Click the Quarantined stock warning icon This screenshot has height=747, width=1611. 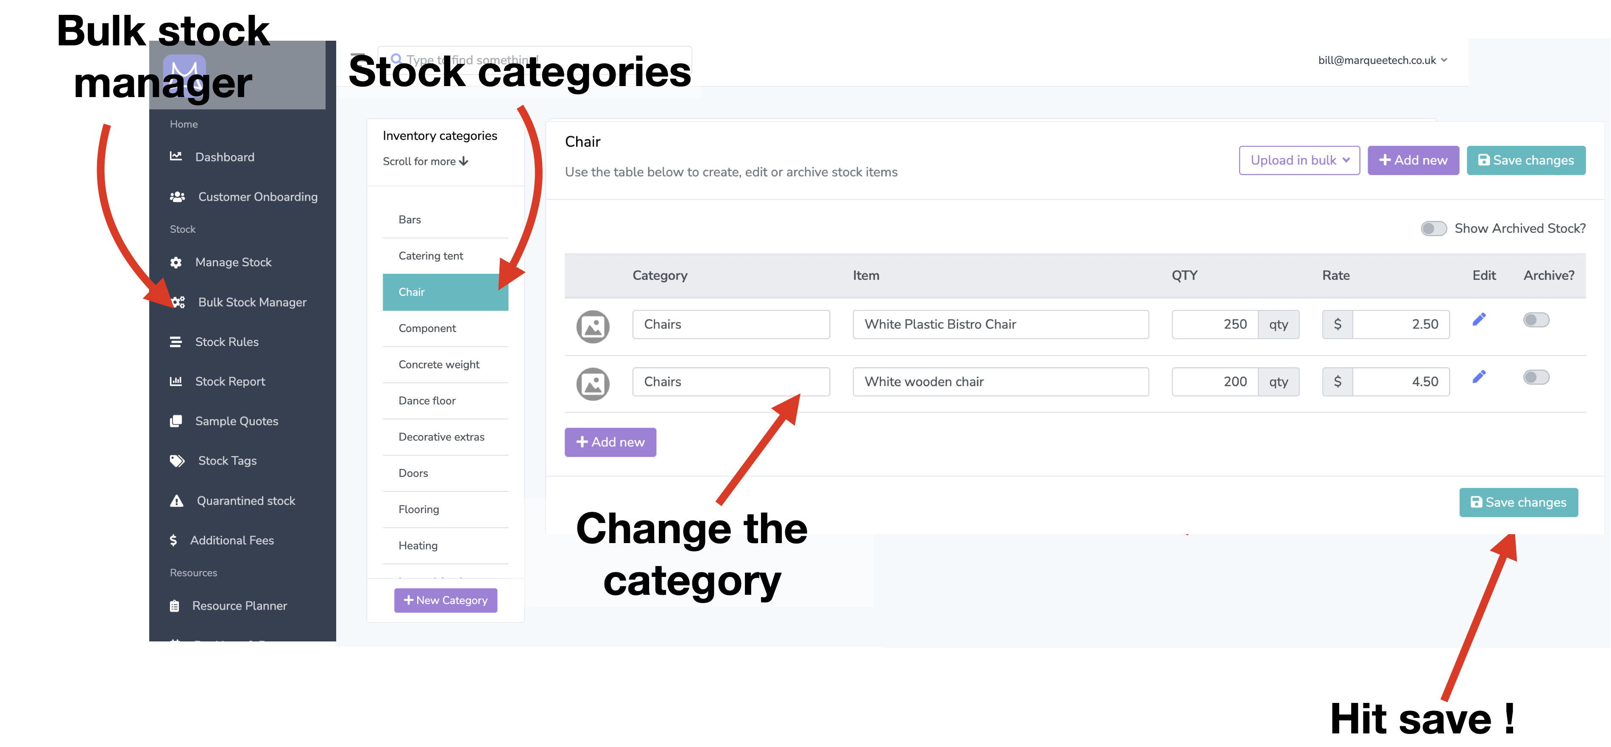point(177,501)
